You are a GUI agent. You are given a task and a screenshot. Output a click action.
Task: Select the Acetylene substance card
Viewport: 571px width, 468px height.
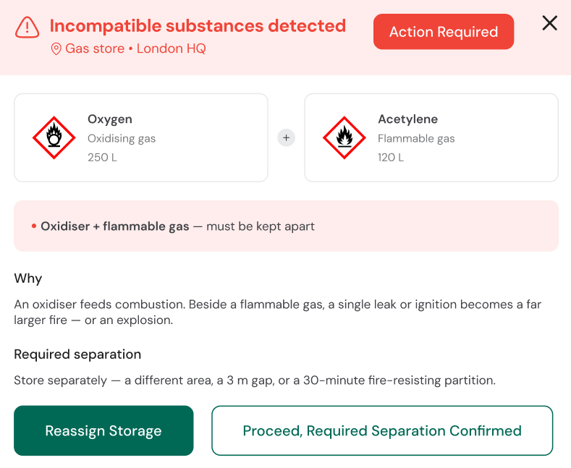[x=431, y=137]
